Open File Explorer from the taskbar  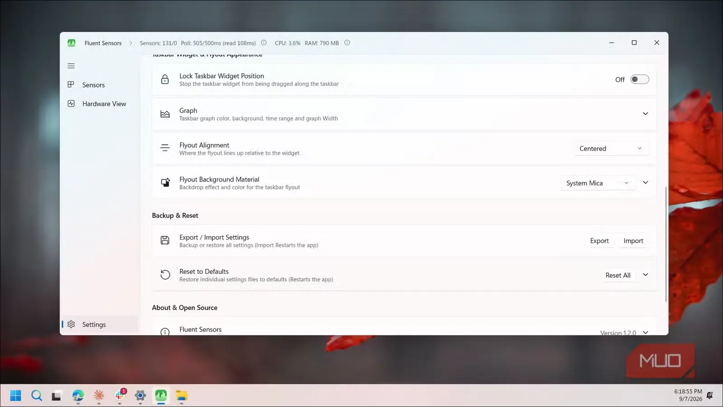point(182,396)
